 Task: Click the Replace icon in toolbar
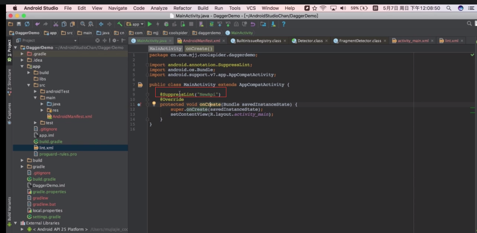click(x=91, y=24)
